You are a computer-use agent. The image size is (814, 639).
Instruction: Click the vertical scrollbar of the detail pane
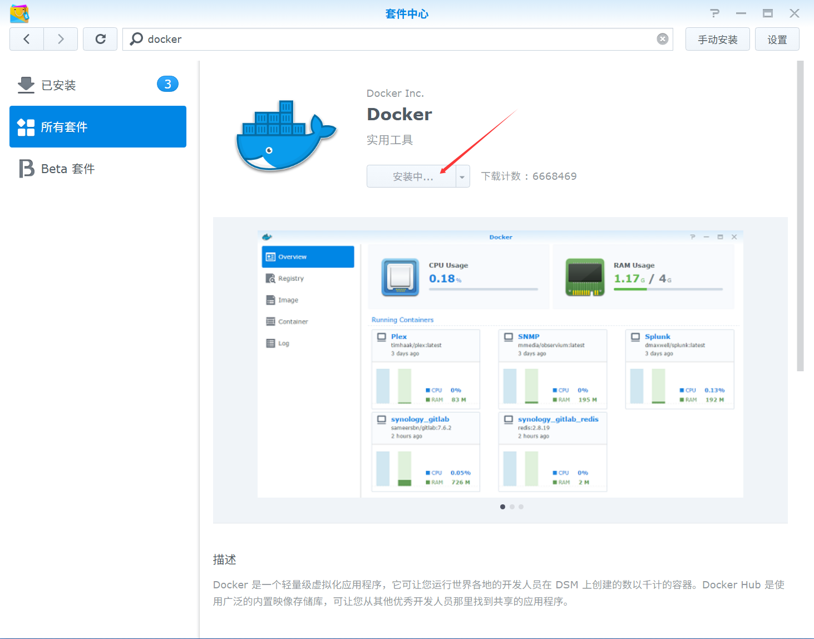pyautogui.click(x=800, y=216)
